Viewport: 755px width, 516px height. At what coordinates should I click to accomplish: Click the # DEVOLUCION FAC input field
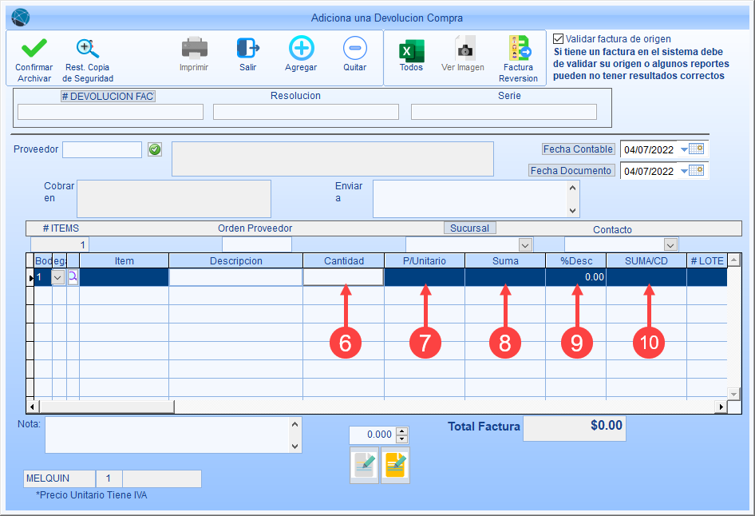(x=110, y=112)
